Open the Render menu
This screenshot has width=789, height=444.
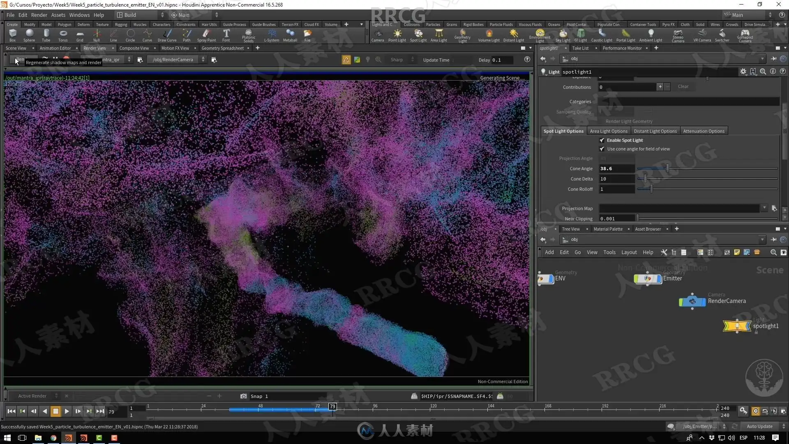point(39,15)
